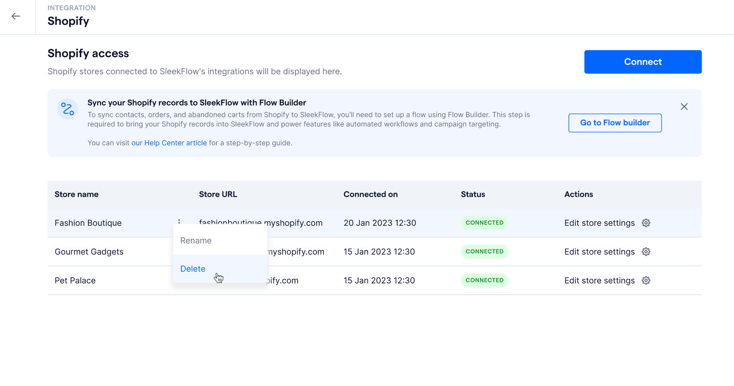Click Edit store settings for Fashion Boutique

(x=599, y=223)
